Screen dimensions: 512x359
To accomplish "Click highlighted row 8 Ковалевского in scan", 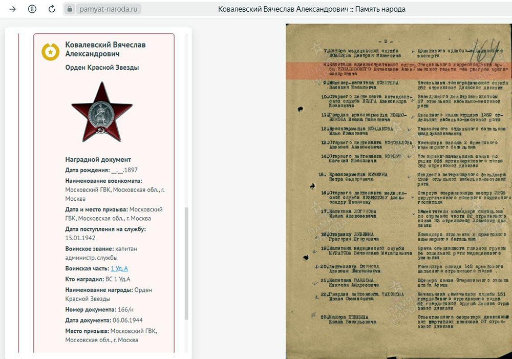I will [x=399, y=70].
